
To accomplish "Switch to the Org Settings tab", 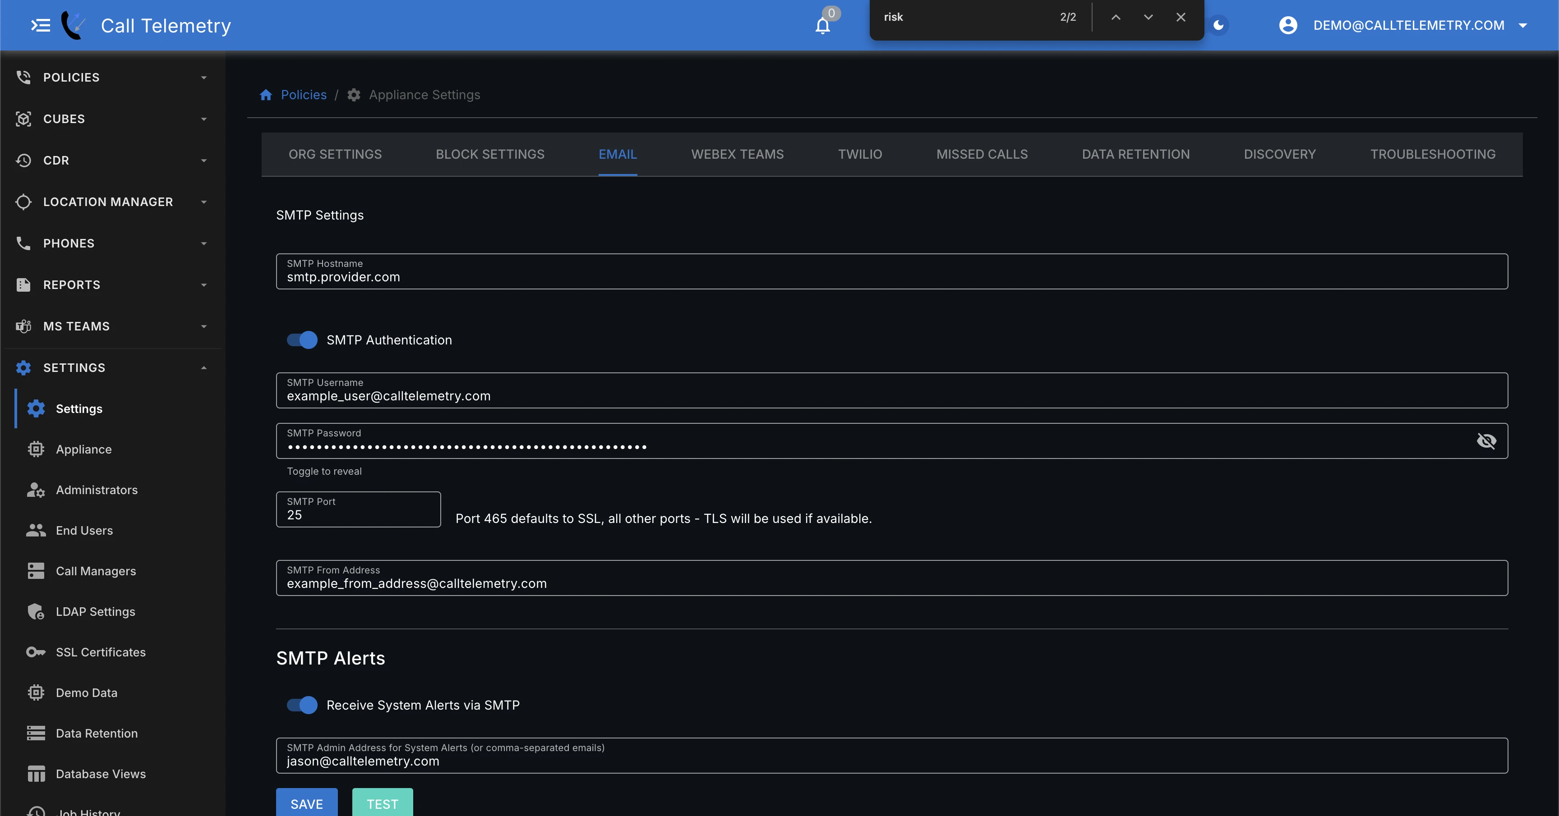I will [335, 154].
